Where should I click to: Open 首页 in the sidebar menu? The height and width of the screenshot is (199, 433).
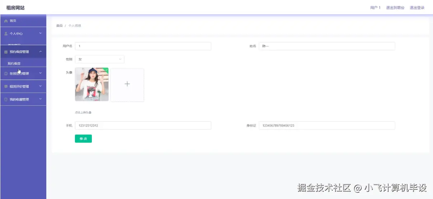23,21
